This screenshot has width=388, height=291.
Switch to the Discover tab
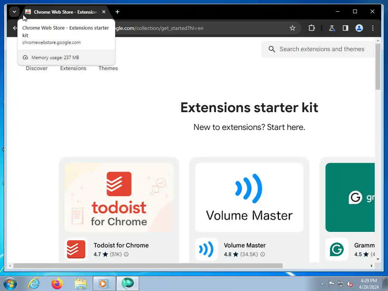pos(37,68)
